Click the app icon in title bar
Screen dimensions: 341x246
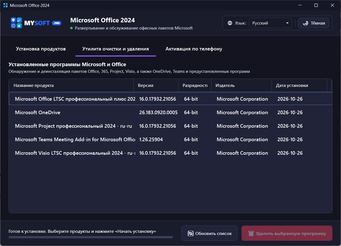coord(6,5)
